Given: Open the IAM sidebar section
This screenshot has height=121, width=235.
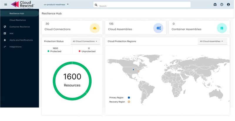Looking at the screenshot, I should 11,33.
